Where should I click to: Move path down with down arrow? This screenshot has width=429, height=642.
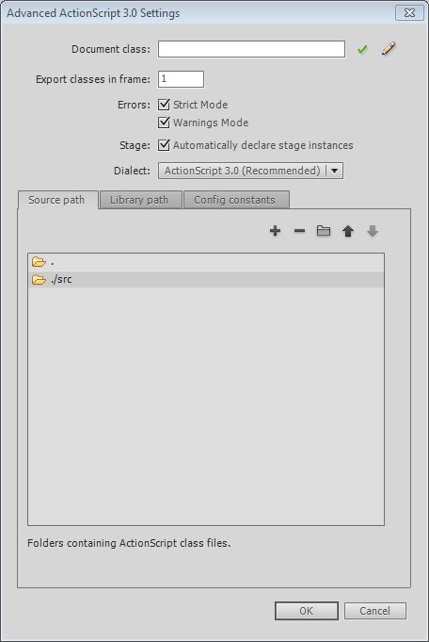click(x=373, y=231)
